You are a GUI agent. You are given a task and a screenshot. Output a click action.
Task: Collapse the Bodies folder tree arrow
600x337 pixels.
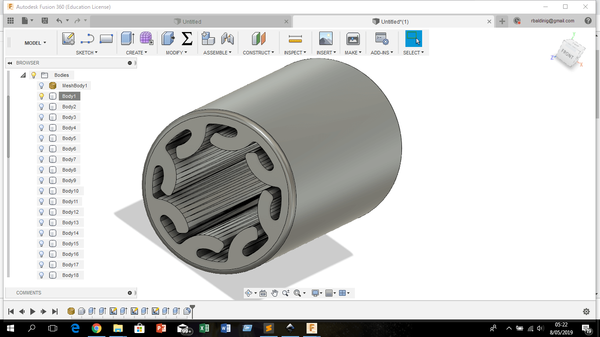[23, 75]
